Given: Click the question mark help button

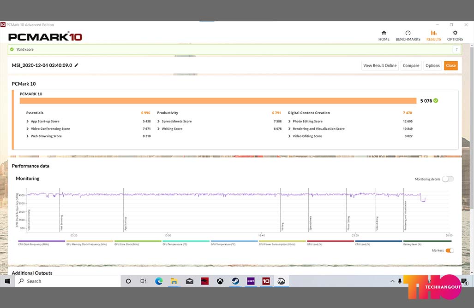Looking at the screenshot, I should click(x=457, y=49).
